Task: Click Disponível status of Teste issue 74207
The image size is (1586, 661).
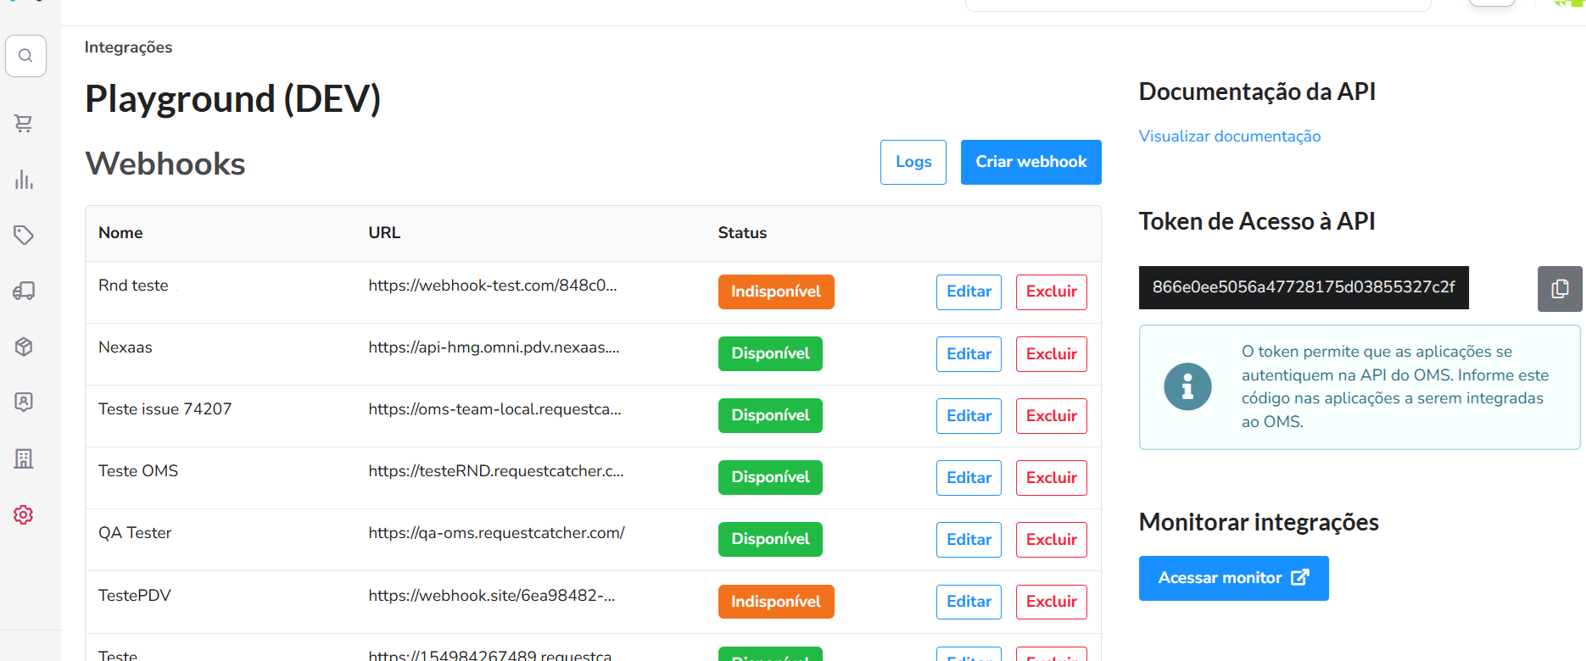Action: [770, 416]
